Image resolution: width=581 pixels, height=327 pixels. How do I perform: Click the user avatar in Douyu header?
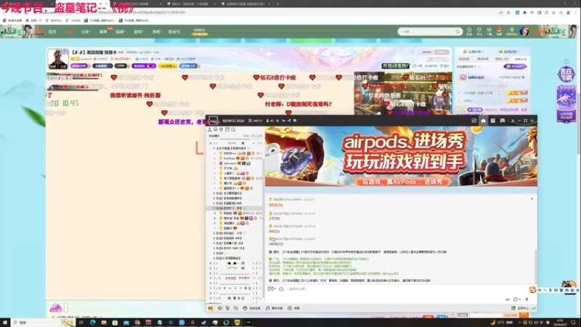524,31
